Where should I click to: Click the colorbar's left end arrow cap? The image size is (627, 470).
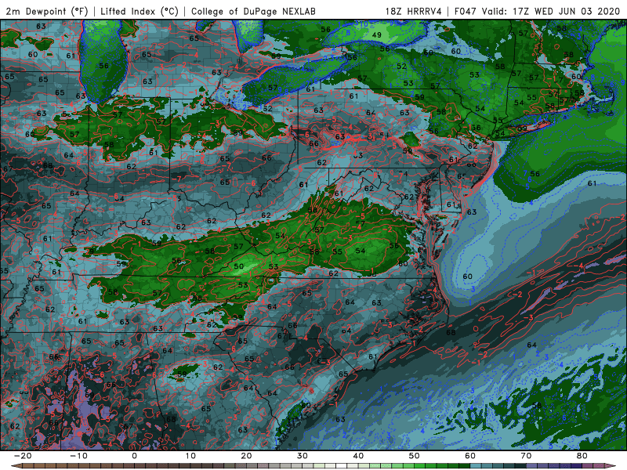[16, 466]
